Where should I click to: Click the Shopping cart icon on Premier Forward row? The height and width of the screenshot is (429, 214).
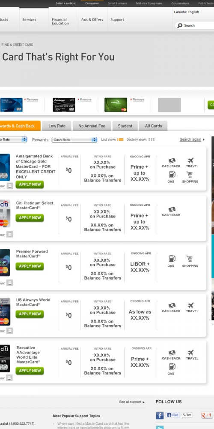click(x=190, y=259)
